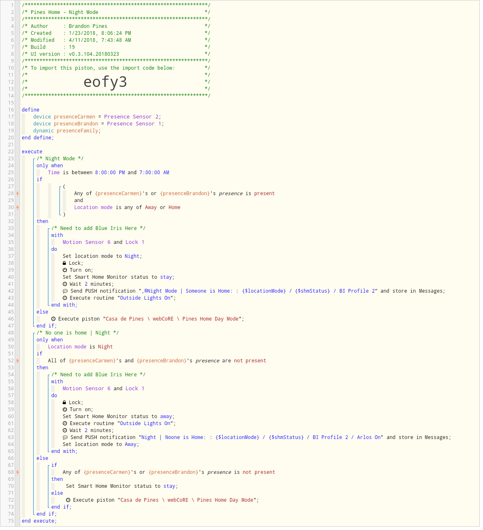Click the UI version v0.3.104.20180323
Image resolution: width=483 pixels, height=530 pixels.
[x=94, y=54]
